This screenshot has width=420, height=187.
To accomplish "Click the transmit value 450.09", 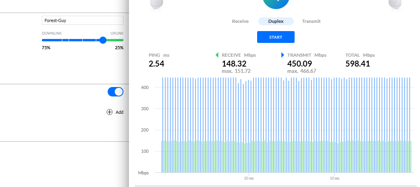I will [x=299, y=64].
